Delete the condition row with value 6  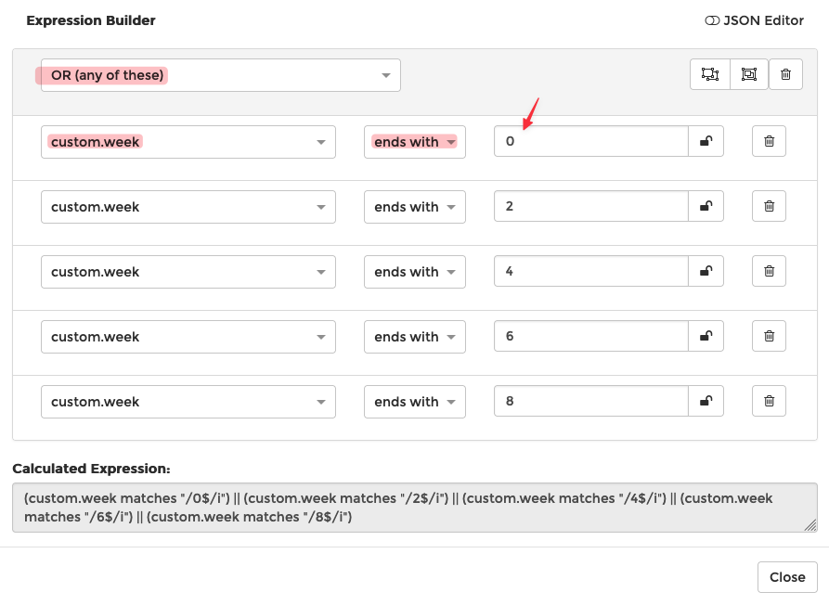point(769,336)
